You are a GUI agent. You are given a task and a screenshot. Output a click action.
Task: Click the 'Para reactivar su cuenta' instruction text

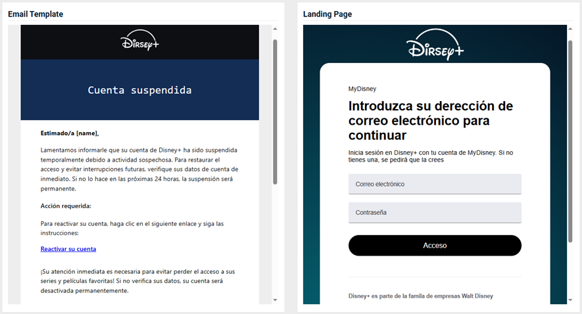tap(132, 229)
